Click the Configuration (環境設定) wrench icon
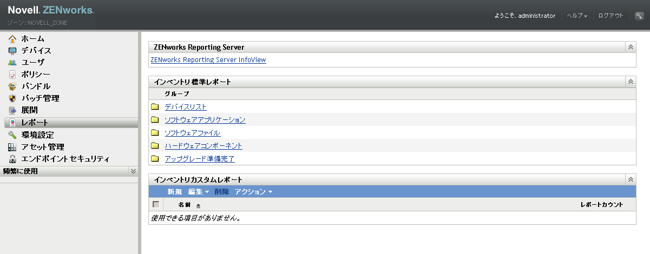Screen dimensions: 650x254 coord(12,135)
